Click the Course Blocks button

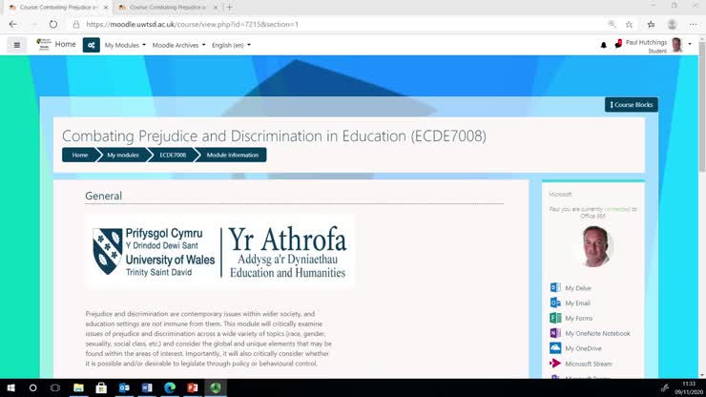tap(632, 105)
